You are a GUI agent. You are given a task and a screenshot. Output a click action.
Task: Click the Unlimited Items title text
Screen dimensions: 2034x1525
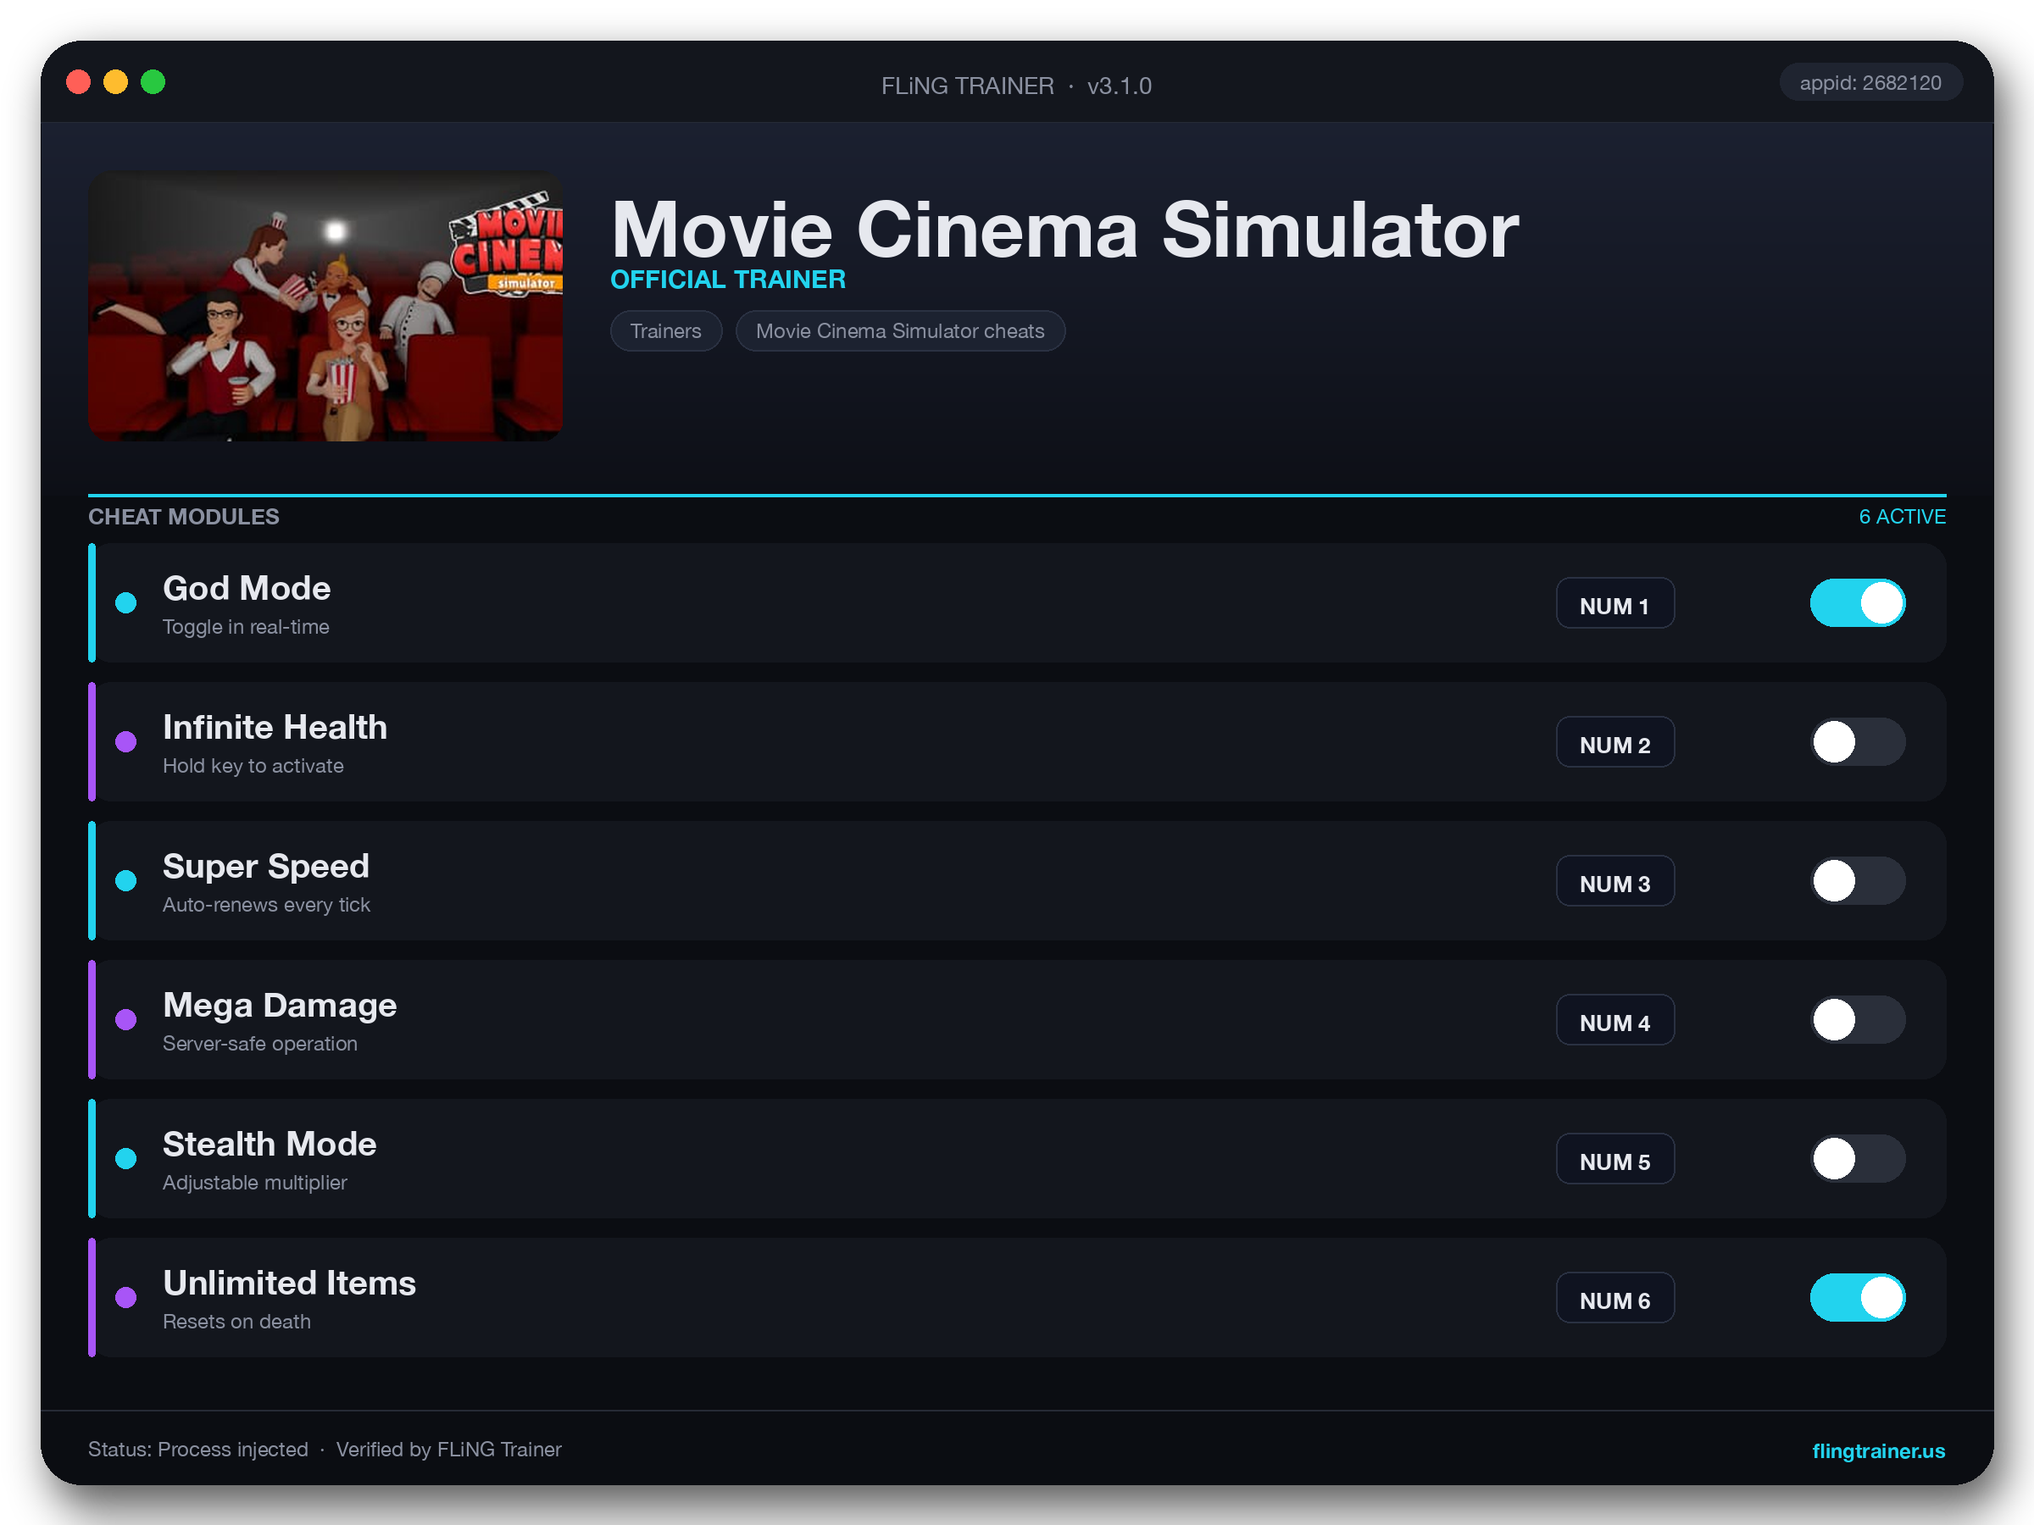[x=290, y=1283]
